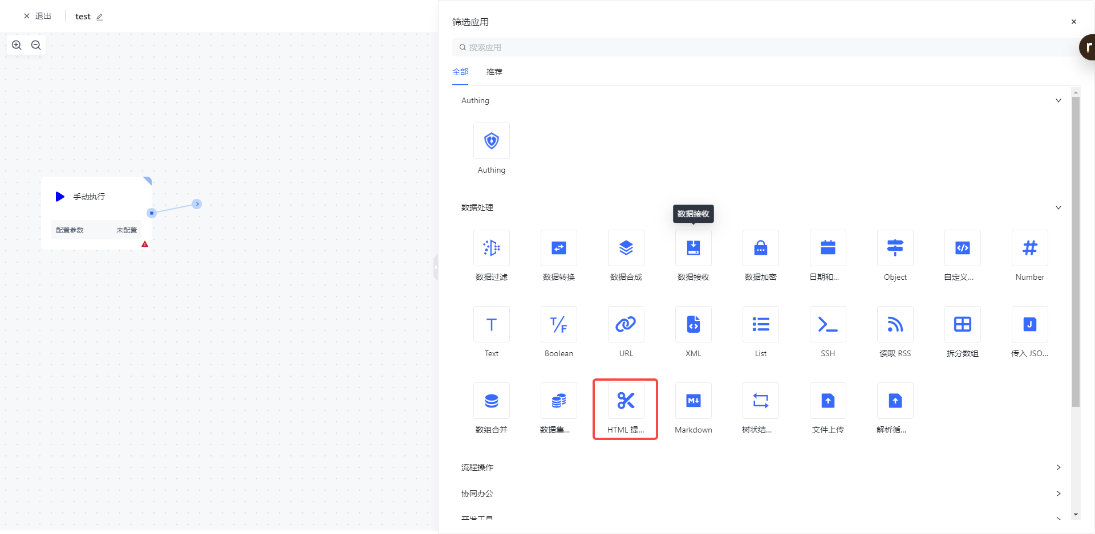Add the 文件上传 file upload app
The image size is (1095, 534).
828,401
